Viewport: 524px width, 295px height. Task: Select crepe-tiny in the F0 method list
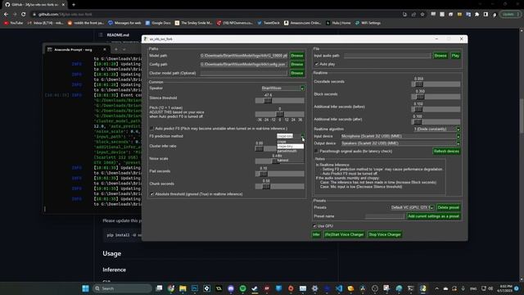[x=291, y=146]
